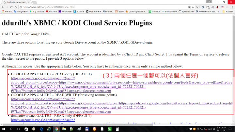Expand the hidden bookmarks overflow chevron
235x132 pixels.
tap(218, 11)
